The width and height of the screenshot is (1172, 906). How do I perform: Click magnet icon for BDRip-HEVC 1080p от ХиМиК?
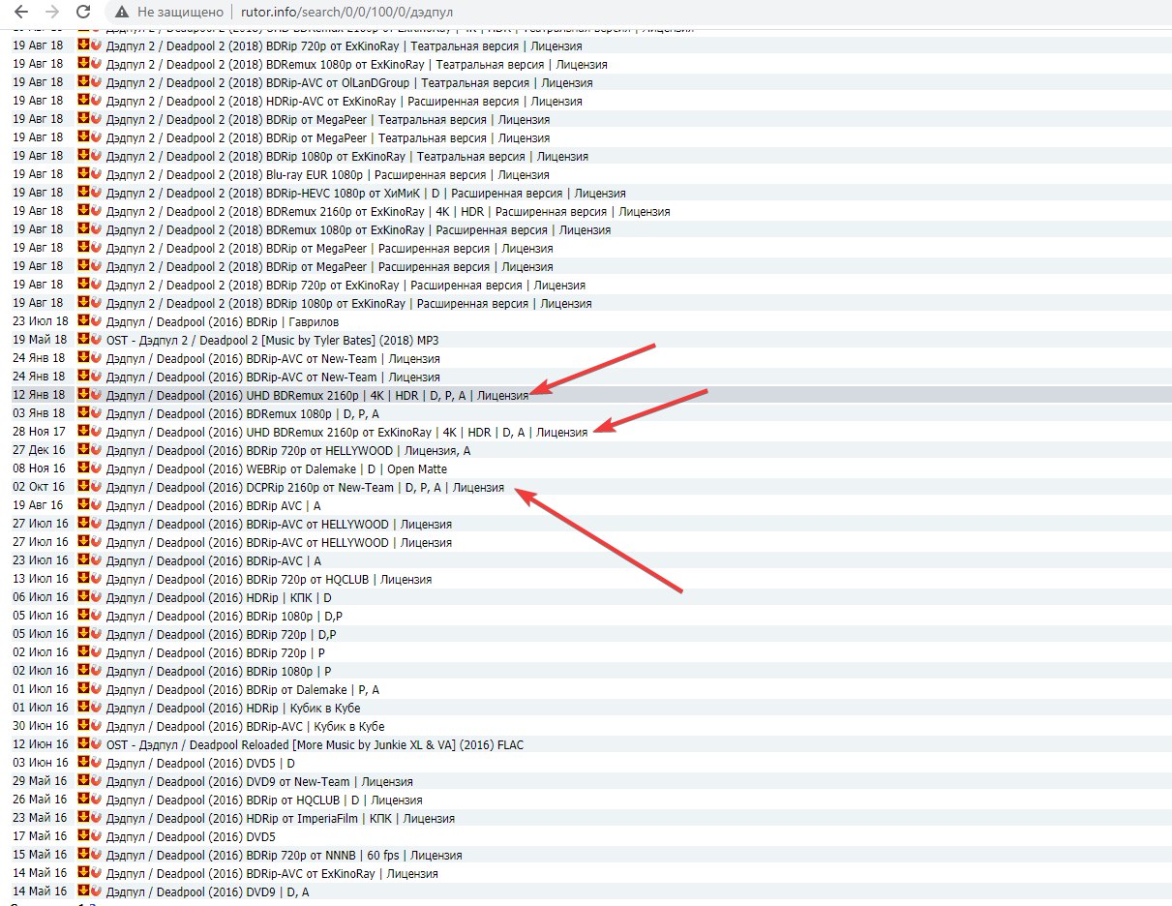[x=96, y=193]
